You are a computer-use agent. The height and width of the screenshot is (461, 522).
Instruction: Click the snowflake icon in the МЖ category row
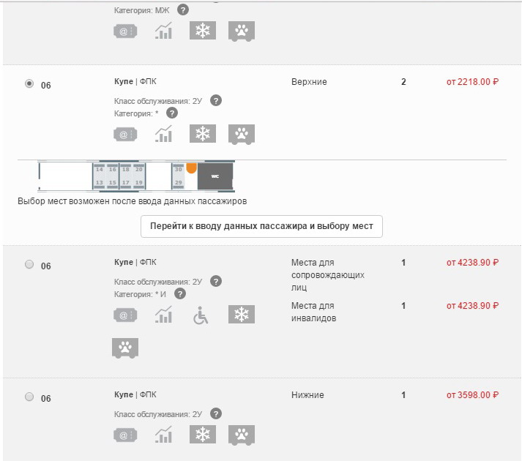(x=202, y=31)
